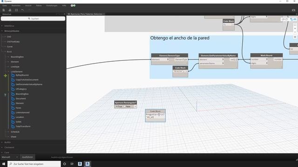Click the LinkInstanceId library item
Image resolution: width=298 pixels, height=167 pixels.
pyautogui.click(x=23, y=112)
